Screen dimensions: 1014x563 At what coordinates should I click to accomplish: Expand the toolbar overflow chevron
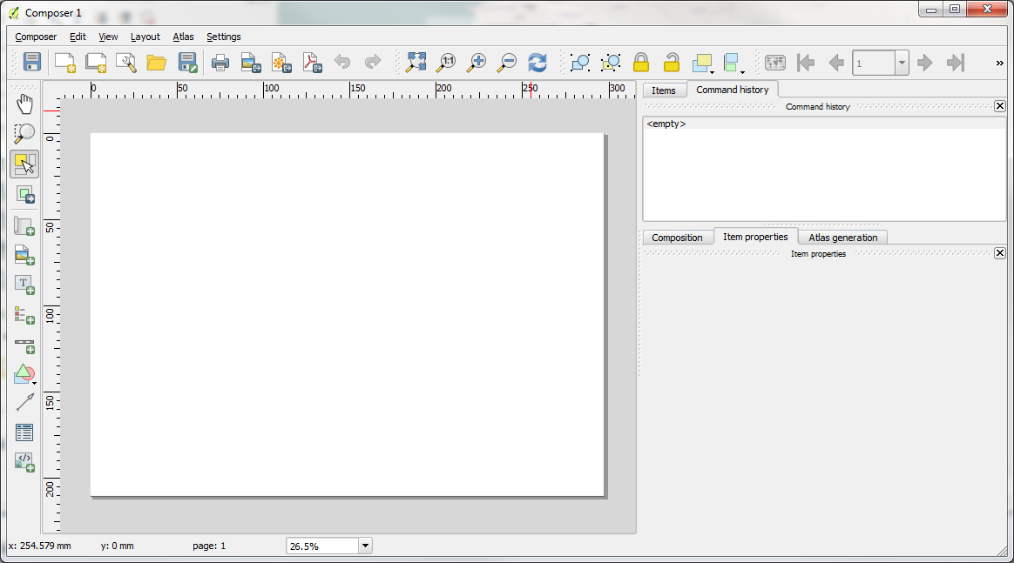999,63
